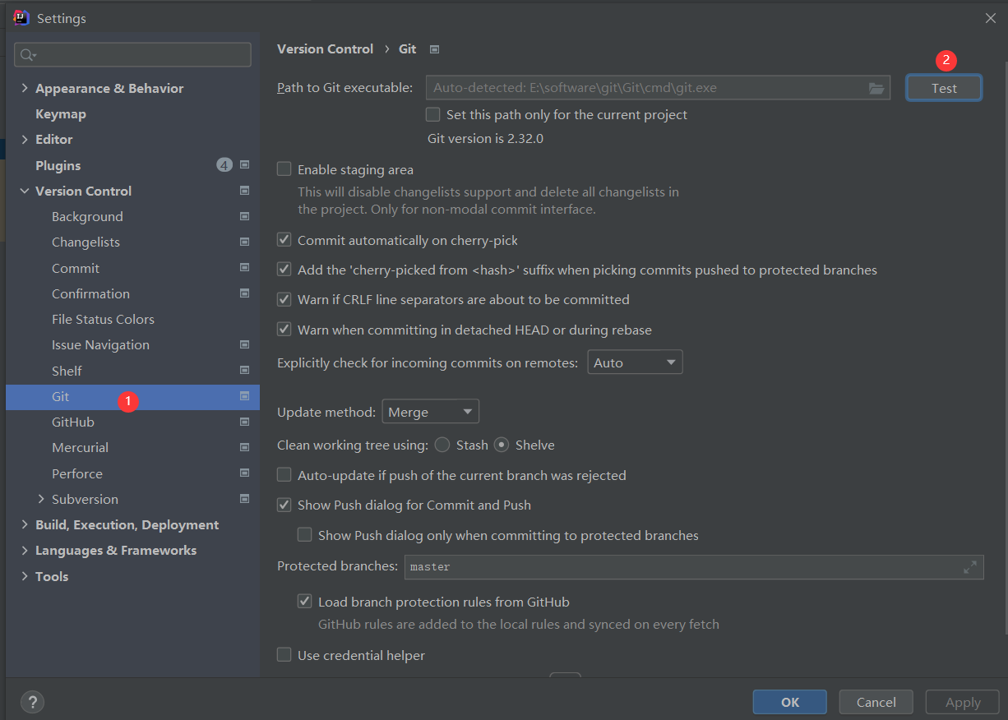
Task: Expand Languages & Frameworks section
Action: (24, 550)
